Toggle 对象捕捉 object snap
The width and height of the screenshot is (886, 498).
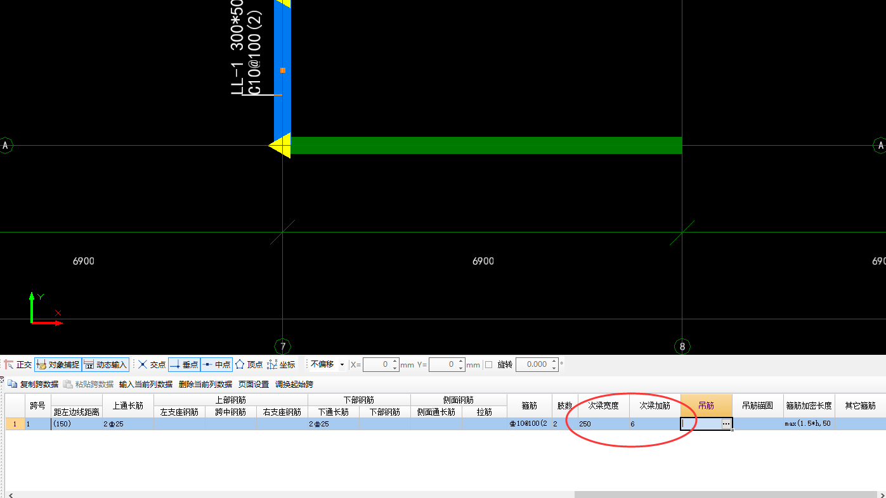58,364
